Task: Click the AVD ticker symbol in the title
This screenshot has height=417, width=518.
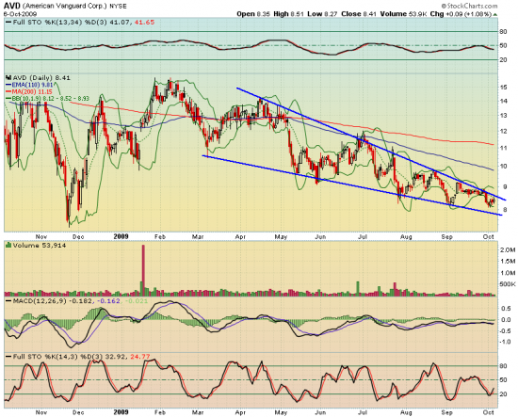Action: pyautogui.click(x=12, y=6)
